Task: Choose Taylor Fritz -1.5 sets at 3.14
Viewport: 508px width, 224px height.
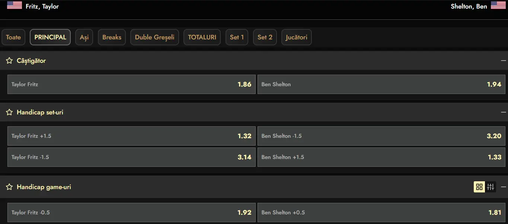Action: pyautogui.click(x=131, y=157)
